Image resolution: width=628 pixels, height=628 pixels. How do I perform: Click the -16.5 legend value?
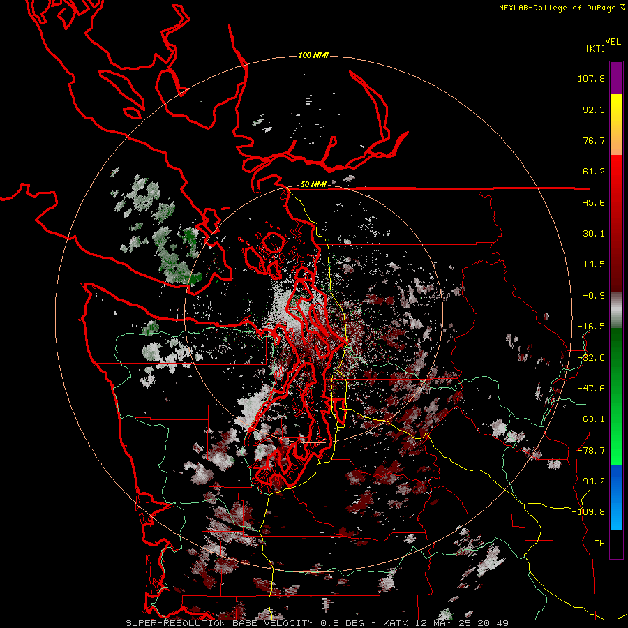coord(591,327)
